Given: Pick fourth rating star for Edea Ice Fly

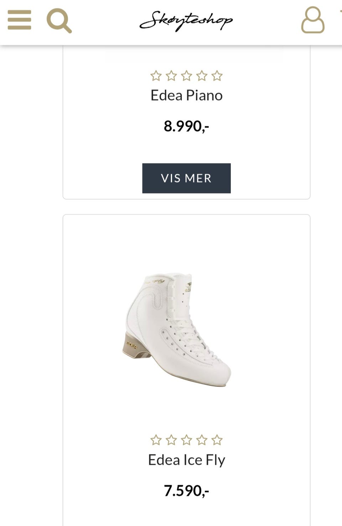Looking at the screenshot, I should click(x=202, y=440).
